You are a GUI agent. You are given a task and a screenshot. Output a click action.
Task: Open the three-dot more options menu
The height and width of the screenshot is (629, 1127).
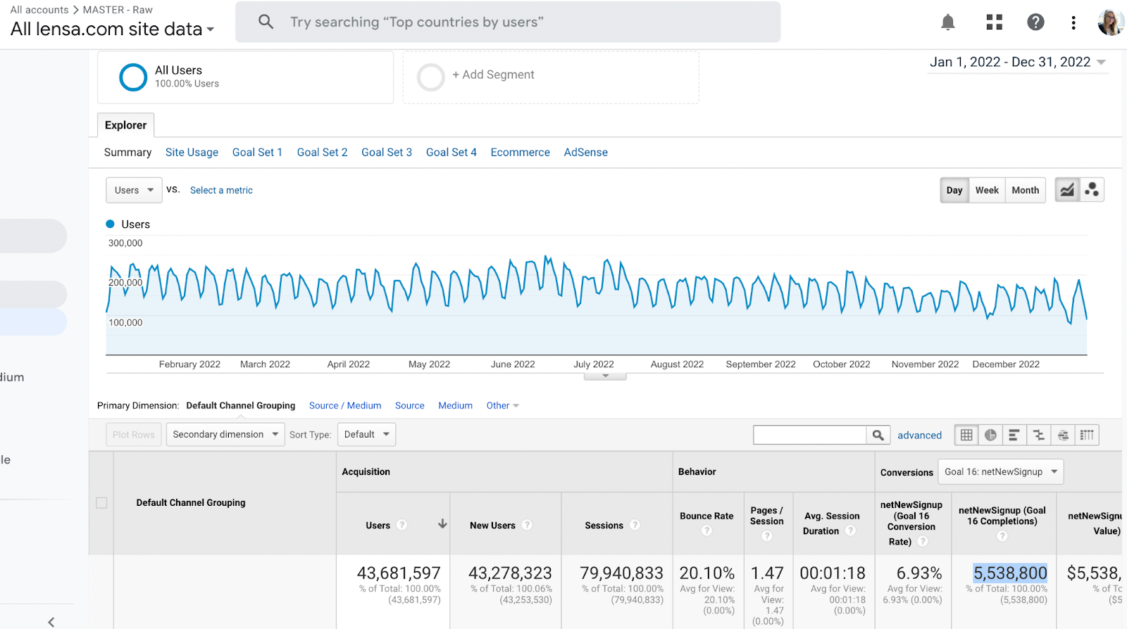point(1073,23)
